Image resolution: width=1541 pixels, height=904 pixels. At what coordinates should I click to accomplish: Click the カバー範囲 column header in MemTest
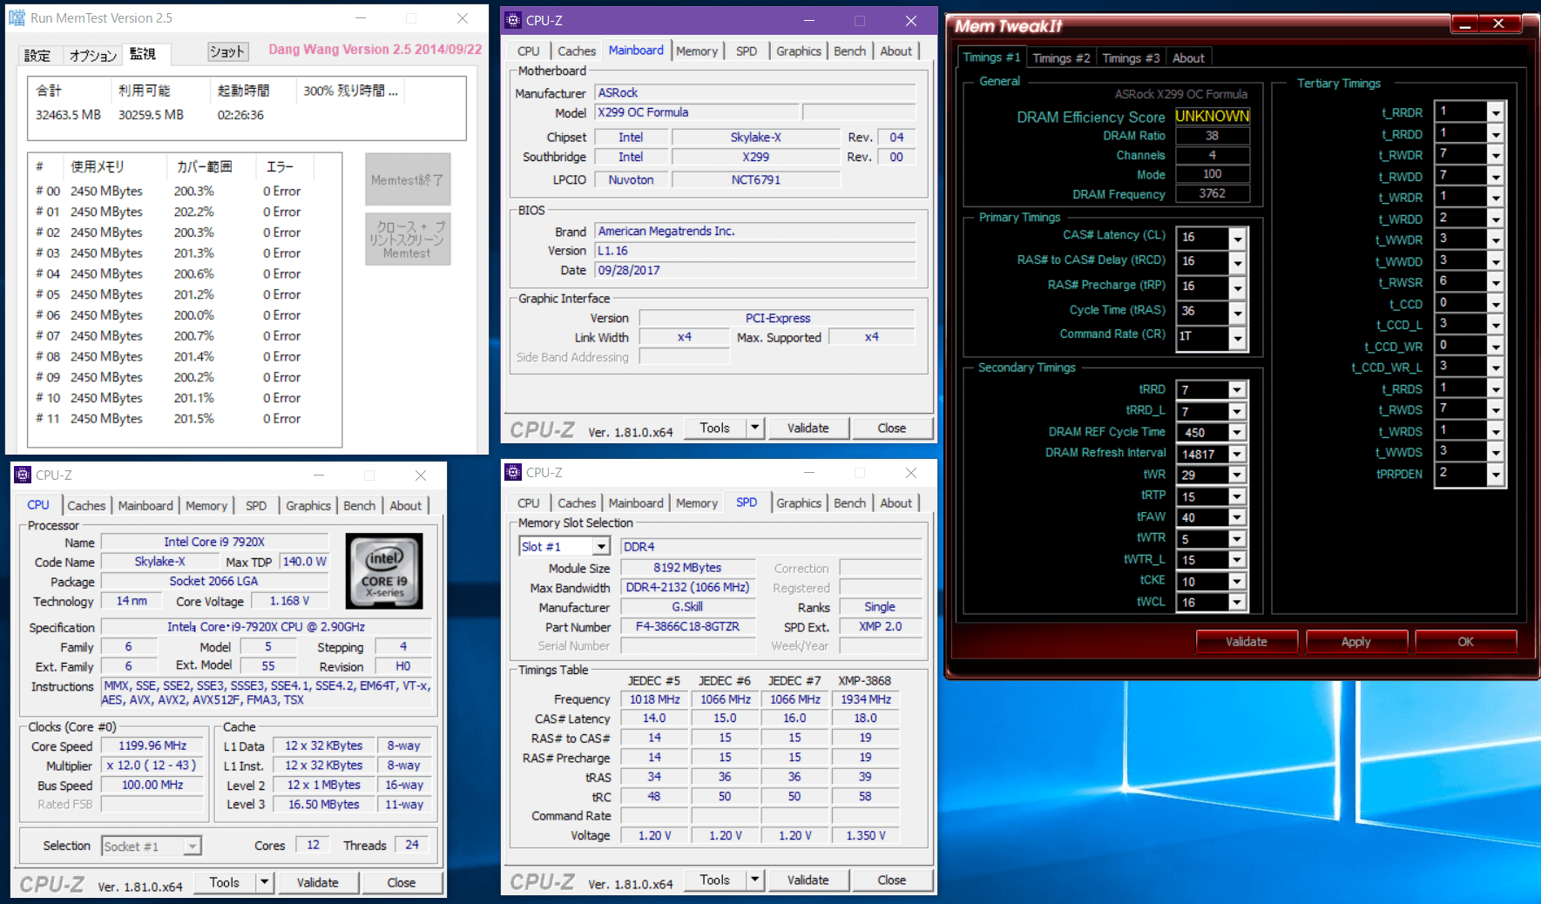[x=205, y=166]
